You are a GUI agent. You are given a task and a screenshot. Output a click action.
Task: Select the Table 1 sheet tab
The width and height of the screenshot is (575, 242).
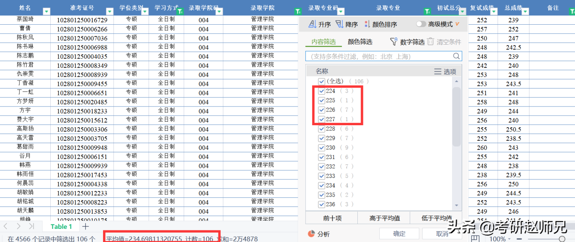tap(61, 226)
